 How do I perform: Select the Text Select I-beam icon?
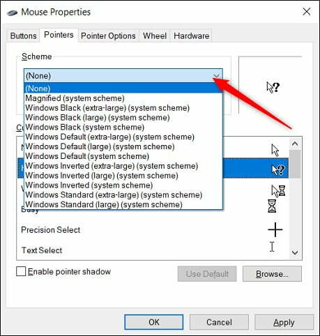(272, 247)
